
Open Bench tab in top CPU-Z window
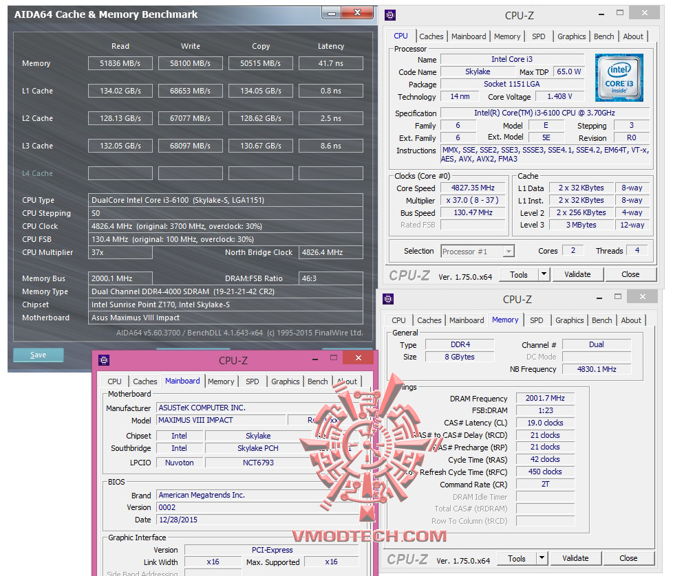(x=604, y=36)
